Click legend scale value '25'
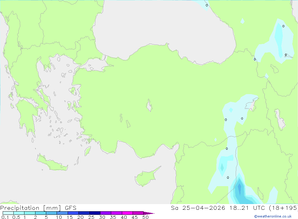The height and width of the screenshot is (219, 298). coord(91,217)
